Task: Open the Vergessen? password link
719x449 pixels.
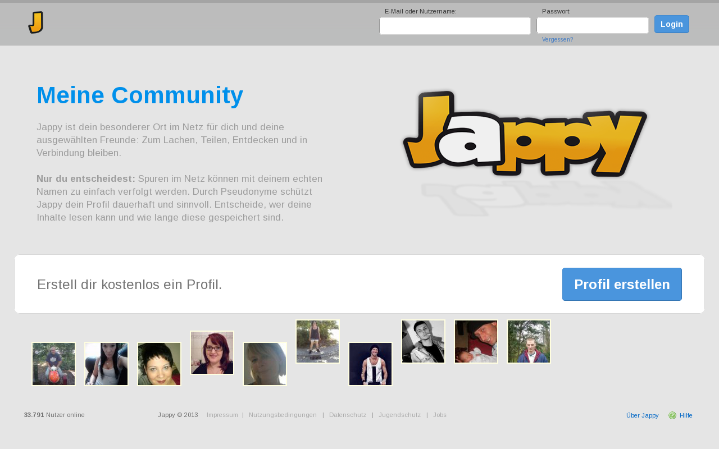Action: [x=557, y=40]
